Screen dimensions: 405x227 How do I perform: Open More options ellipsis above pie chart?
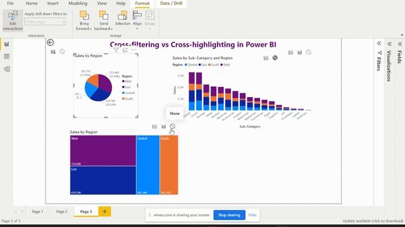tap(134, 50)
